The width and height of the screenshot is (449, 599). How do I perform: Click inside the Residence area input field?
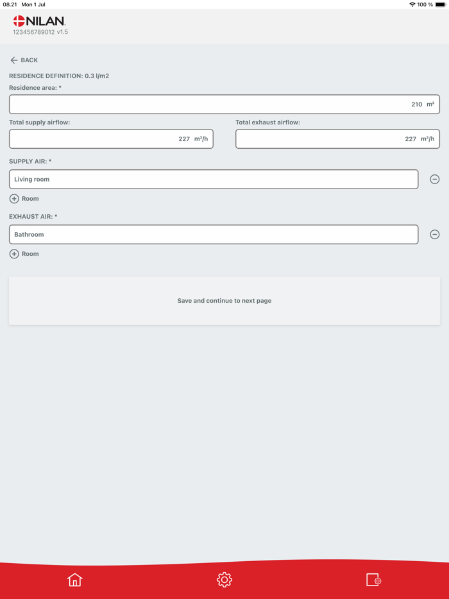[x=224, y=104]
